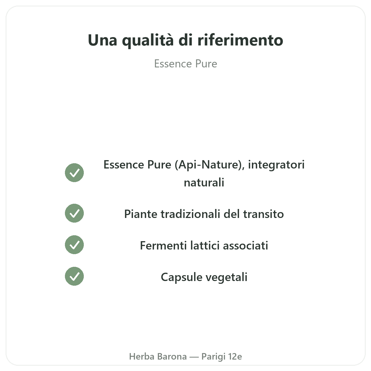Click the word 'vegetali' in the last item

(x=226, y=277)
